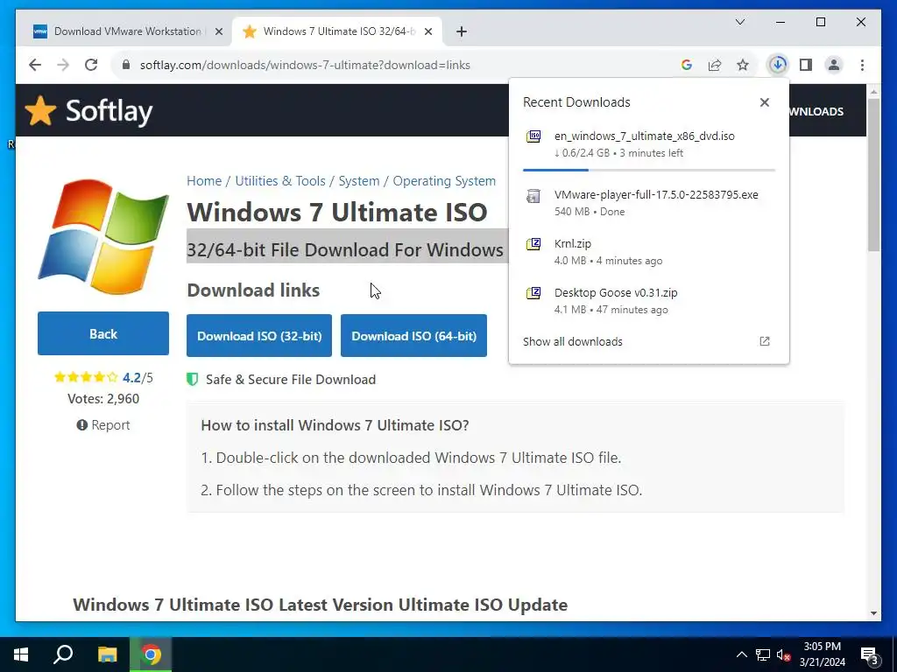Viewport: 897px width, 672px height.
Task: Click the browser forward arrow
Action: click(x=63, y=65)
